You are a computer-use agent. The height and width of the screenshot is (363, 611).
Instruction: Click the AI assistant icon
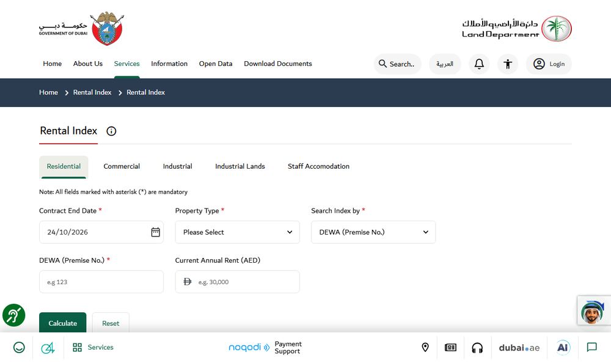[x=562, y=347]
